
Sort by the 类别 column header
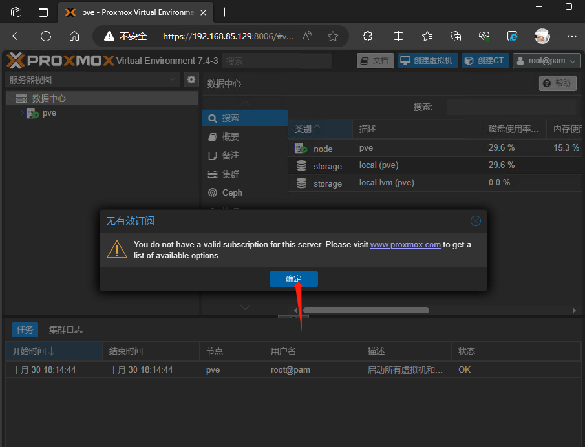321,129
